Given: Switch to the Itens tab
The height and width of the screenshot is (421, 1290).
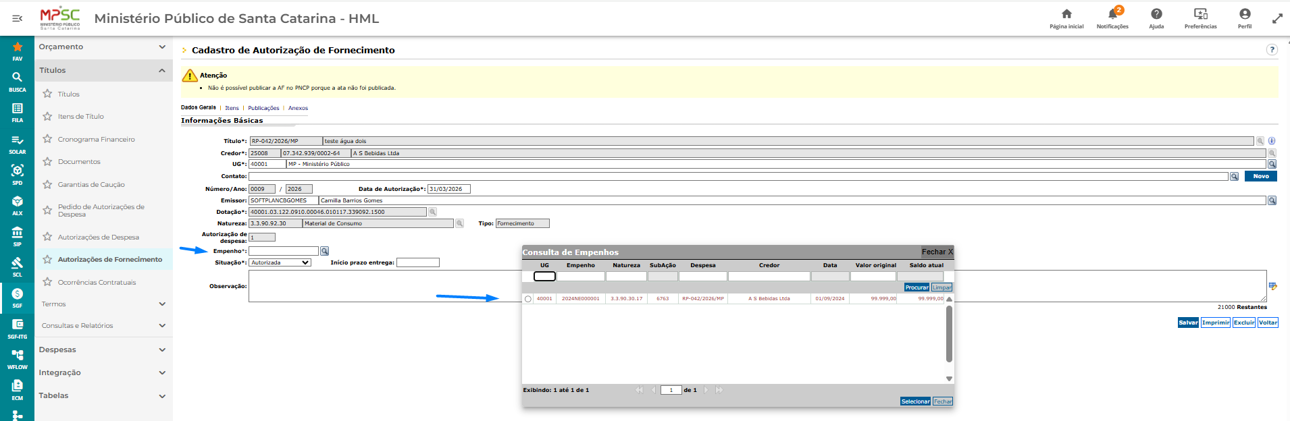Looking at the screenshot, I should [232, 108].
